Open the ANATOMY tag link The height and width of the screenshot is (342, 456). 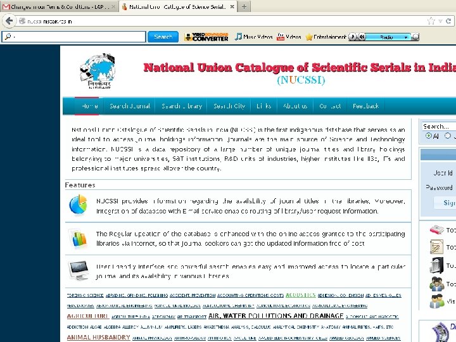[x=331, y=327]
